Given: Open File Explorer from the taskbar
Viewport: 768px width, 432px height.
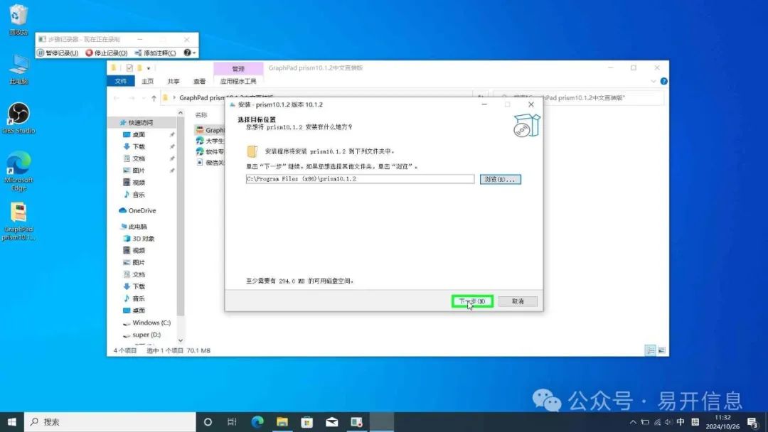Looking at the screenshot, I should [282, 422].
